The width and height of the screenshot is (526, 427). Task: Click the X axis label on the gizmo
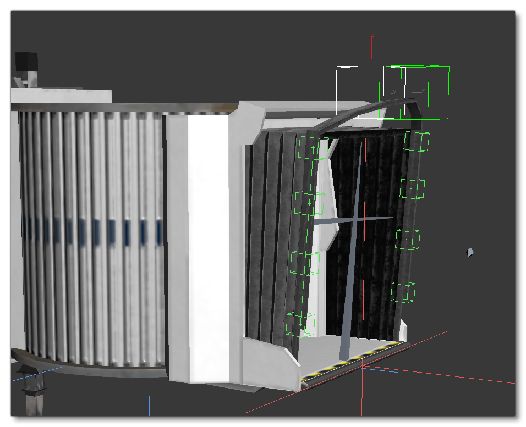coord(424,91)
